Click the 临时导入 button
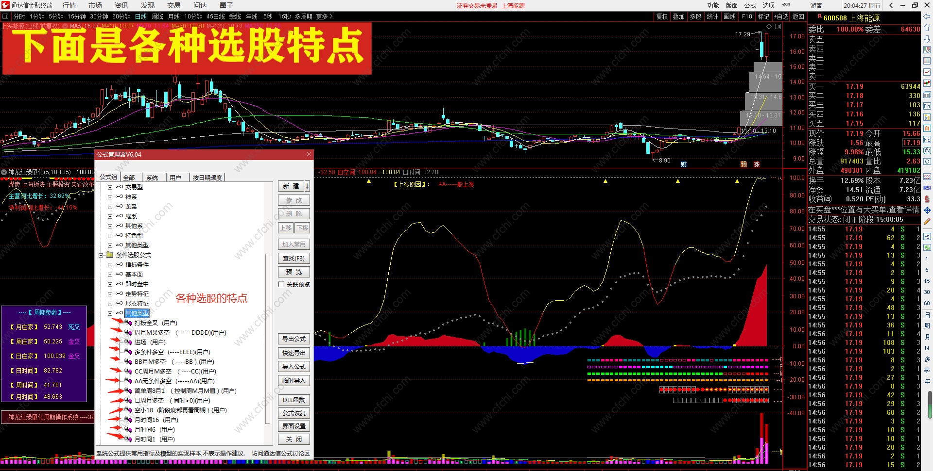 (x=294, y=381)
